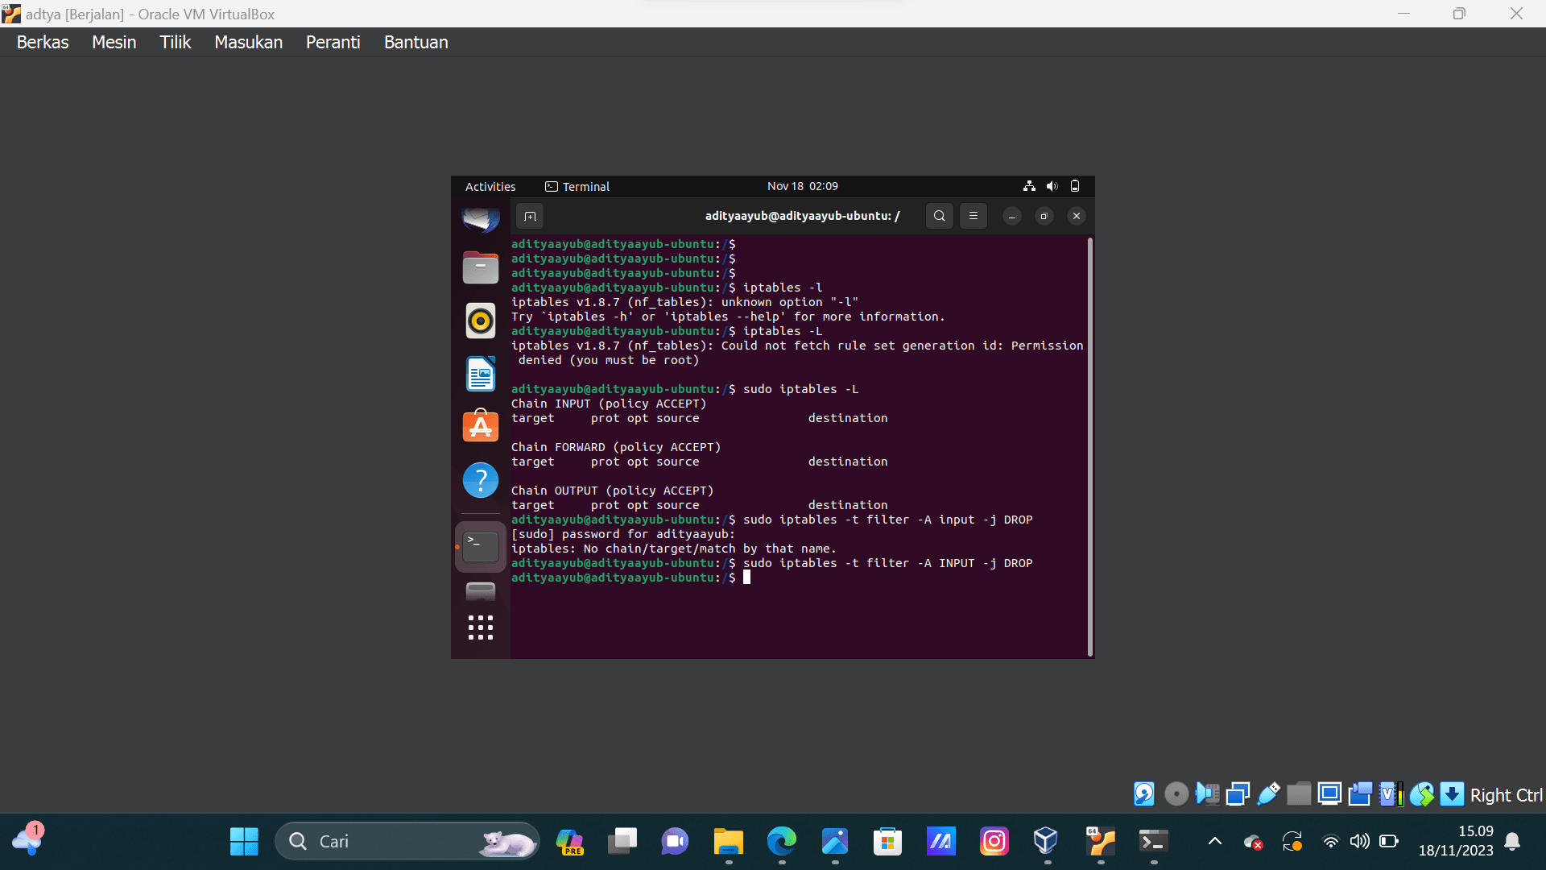Click the Terminal icon in the dock
1546x870 pixels.
(x=481, y=547)
